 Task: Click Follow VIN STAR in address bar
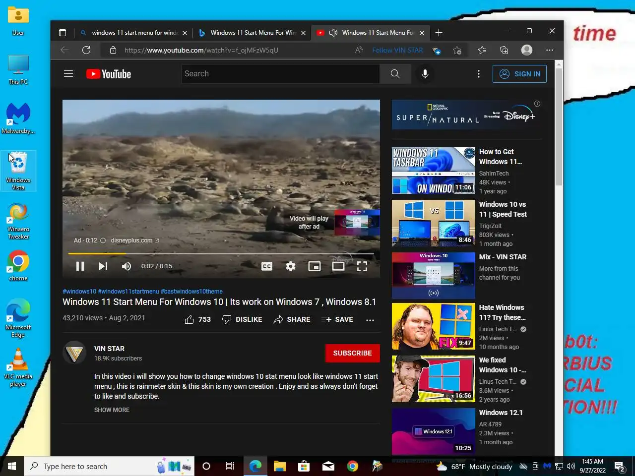pos(397,50)
